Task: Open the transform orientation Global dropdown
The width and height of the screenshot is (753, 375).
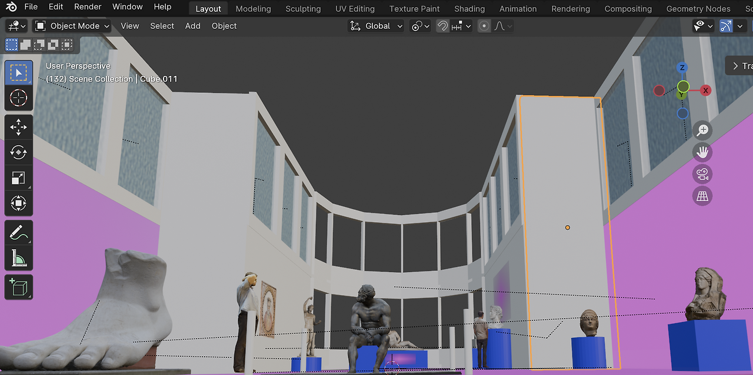Action: pyautogui.click(x=375, y=26)
